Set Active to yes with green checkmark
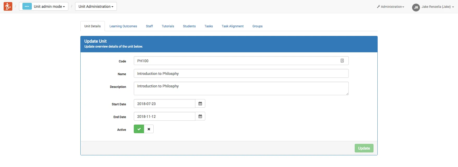 tap(139, 129)
